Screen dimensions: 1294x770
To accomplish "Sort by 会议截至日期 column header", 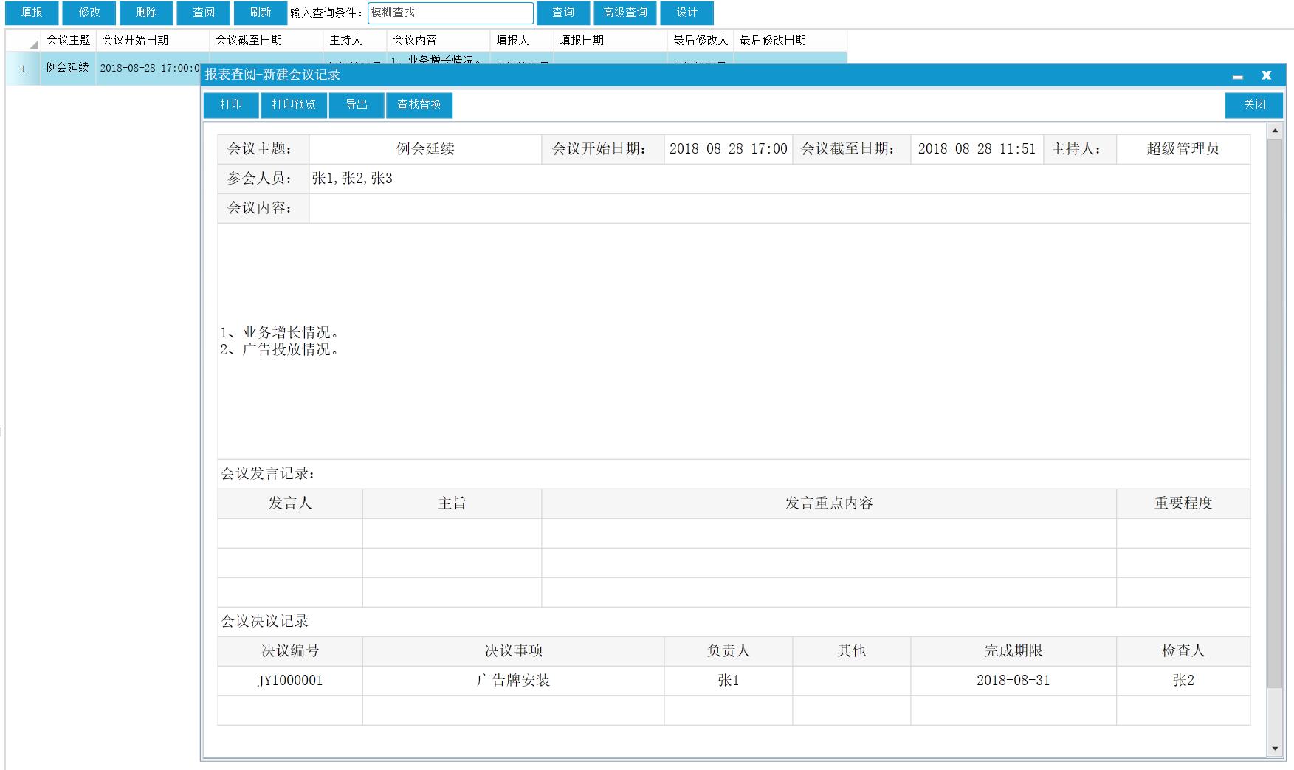I will click(266, 40).
